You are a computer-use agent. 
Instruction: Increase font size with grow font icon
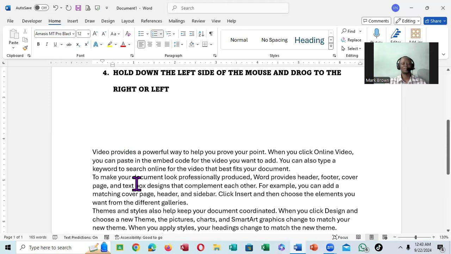(95, 34)
